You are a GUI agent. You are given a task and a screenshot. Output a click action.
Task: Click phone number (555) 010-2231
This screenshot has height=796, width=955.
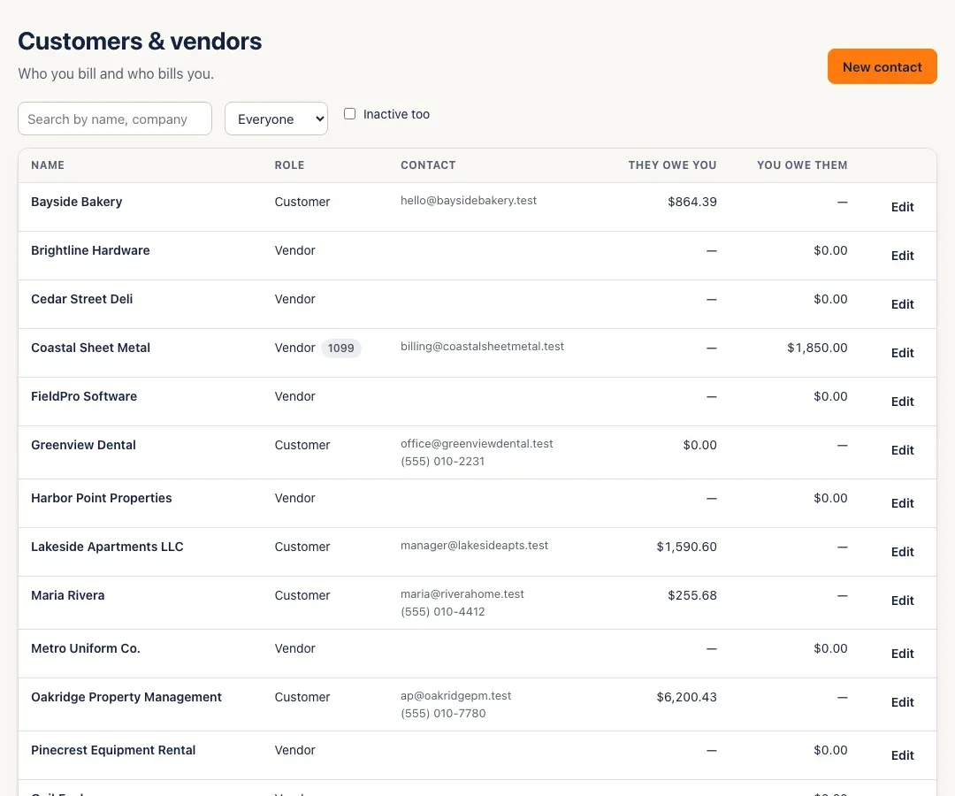[x=443, y=462]
